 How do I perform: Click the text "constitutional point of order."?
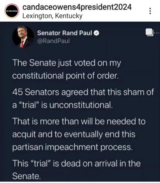pos(66,76)
